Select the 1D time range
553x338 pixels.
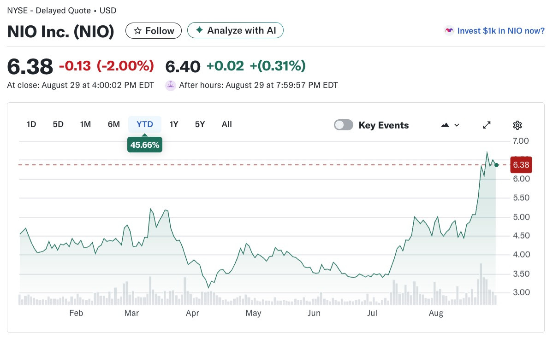click(31, 124)
